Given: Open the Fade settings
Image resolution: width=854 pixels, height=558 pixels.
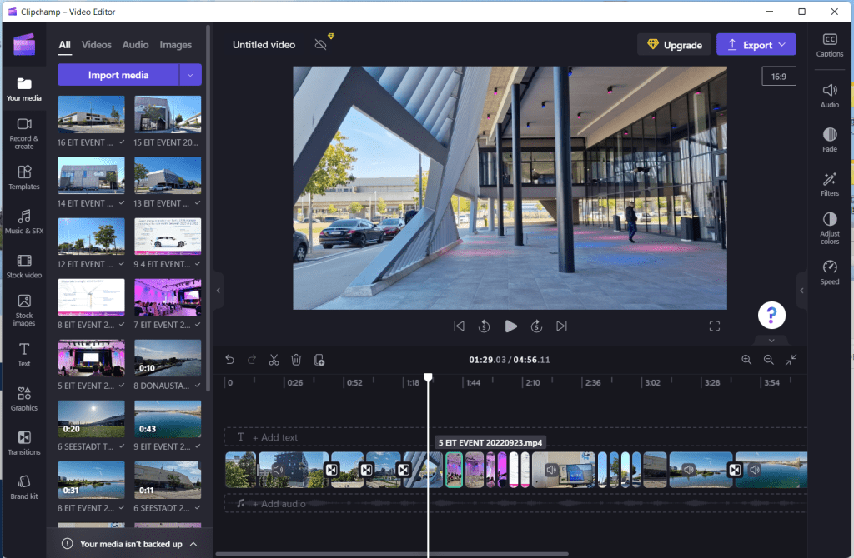Looking at the screenshot, I should (x=829, y=139).
